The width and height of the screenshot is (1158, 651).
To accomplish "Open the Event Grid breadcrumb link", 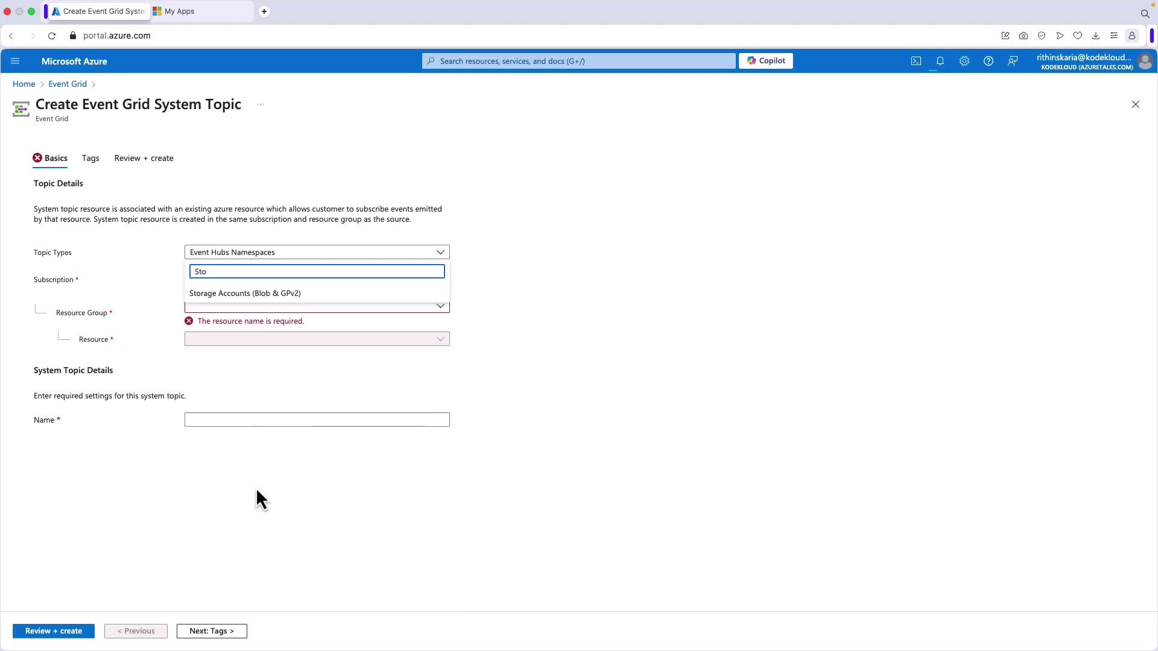I will point(68,84).
